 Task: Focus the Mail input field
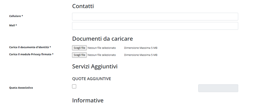(155, 26)
